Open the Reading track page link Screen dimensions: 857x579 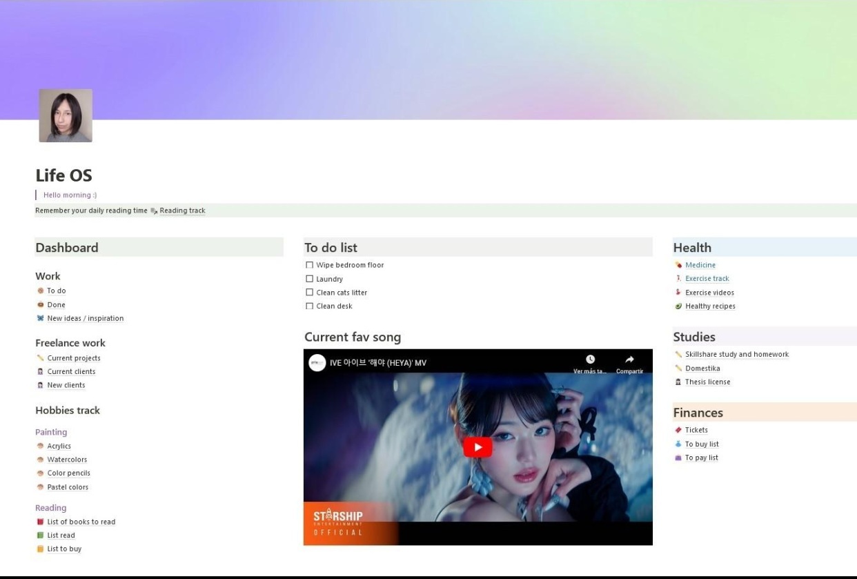[x=182, y=210]
